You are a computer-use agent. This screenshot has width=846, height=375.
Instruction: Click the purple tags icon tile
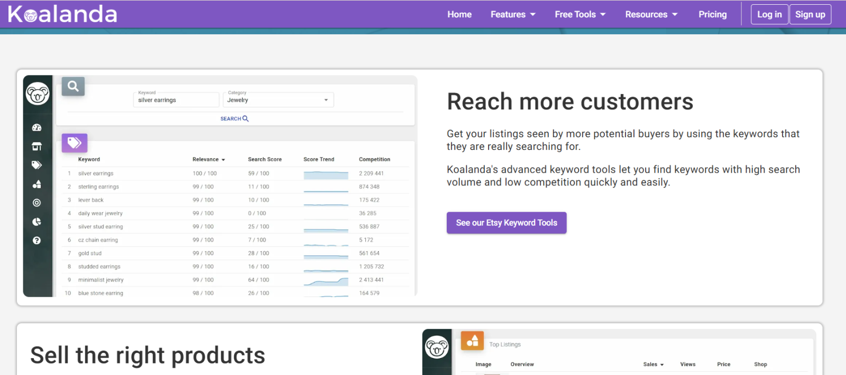(74, 143)
